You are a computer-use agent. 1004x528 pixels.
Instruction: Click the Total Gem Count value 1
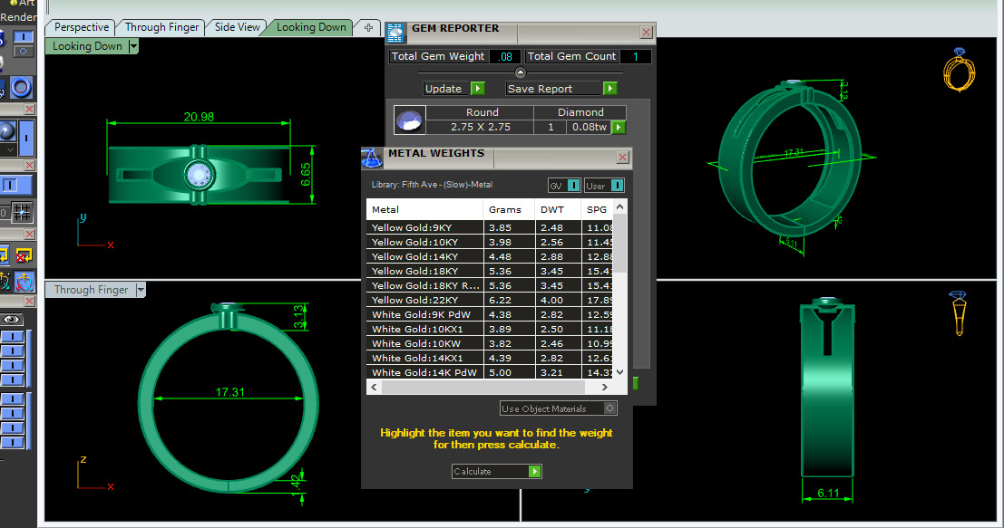[635, 56]
